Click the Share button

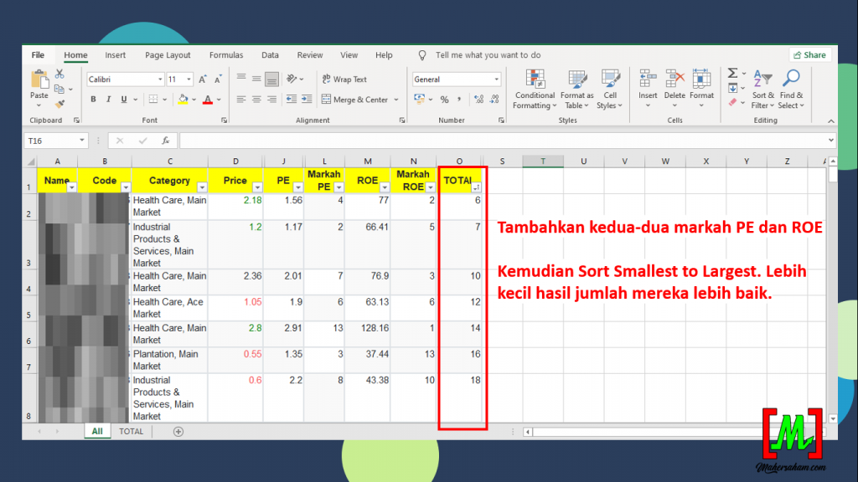809,55
